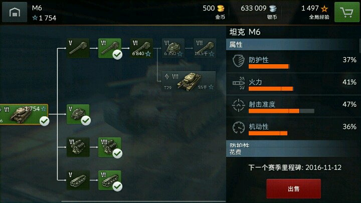Open the T29 tier VII tank node
Screen dimensions: 361x203
point(189,82)
